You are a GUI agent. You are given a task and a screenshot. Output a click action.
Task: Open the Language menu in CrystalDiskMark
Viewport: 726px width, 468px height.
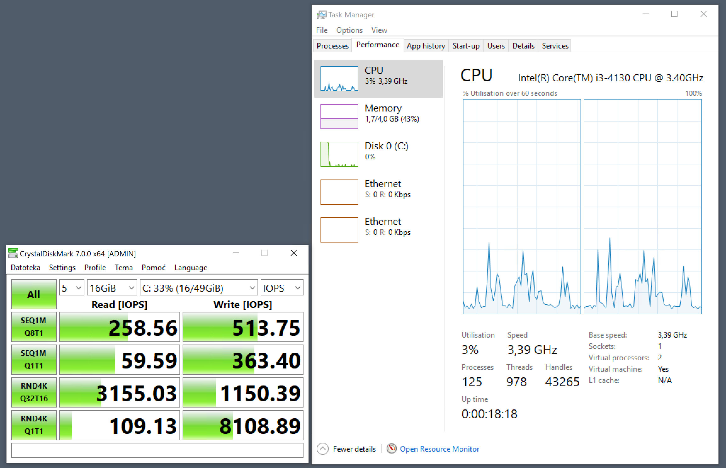pyautogui.click(x=191, y=268)
